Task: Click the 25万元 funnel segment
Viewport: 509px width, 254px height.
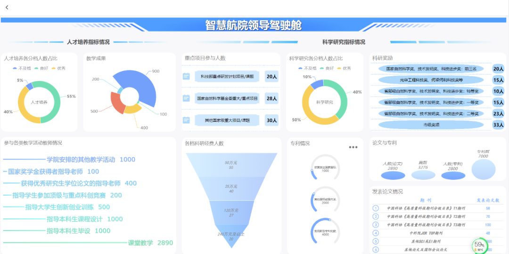Action: [231, 189]
